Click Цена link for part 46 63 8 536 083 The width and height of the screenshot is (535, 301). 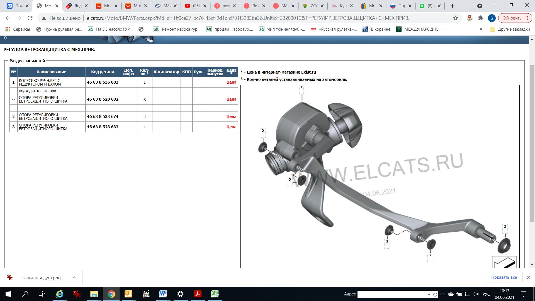(231, 82)
